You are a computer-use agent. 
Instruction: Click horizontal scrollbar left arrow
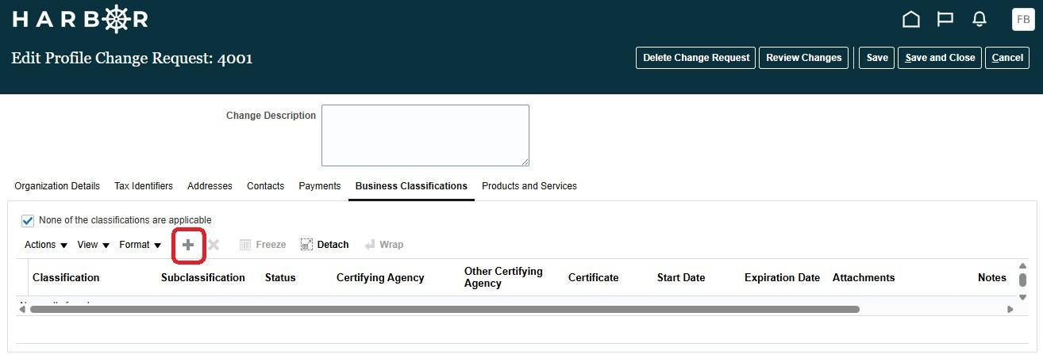[x=23, y=309]
